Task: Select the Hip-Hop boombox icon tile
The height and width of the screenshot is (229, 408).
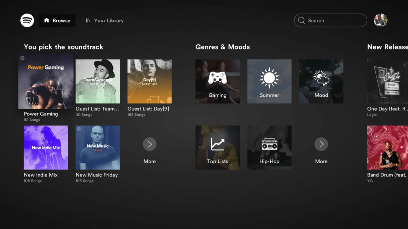Action: [x=269, y=147]
